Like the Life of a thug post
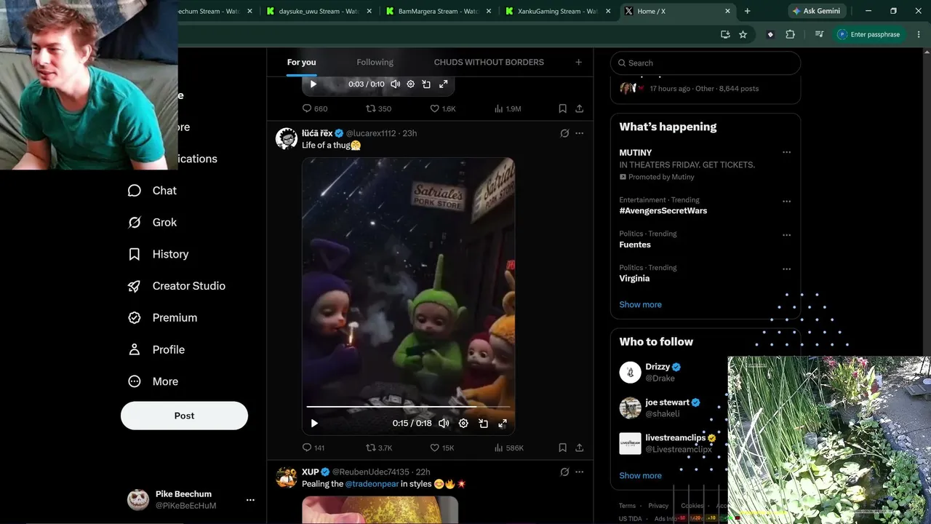931x524 pixels. [442, 448]
